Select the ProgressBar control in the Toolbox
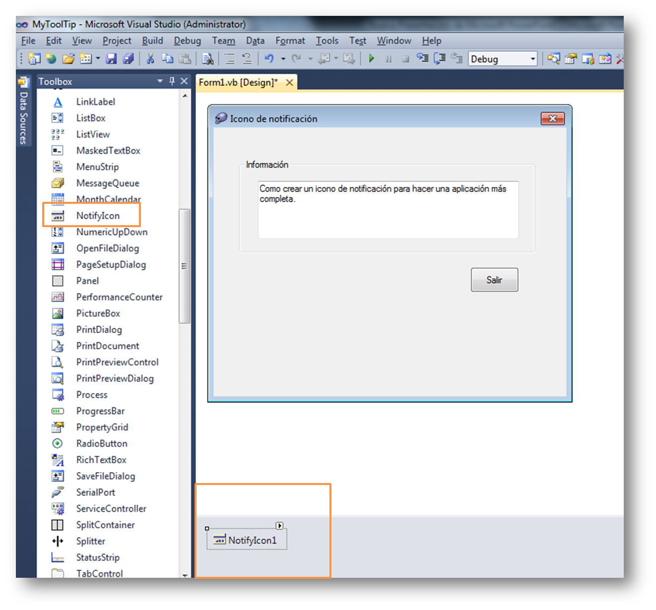Viewport: 656px width, 610px height. pyautogui.click(x=100, y=411)
